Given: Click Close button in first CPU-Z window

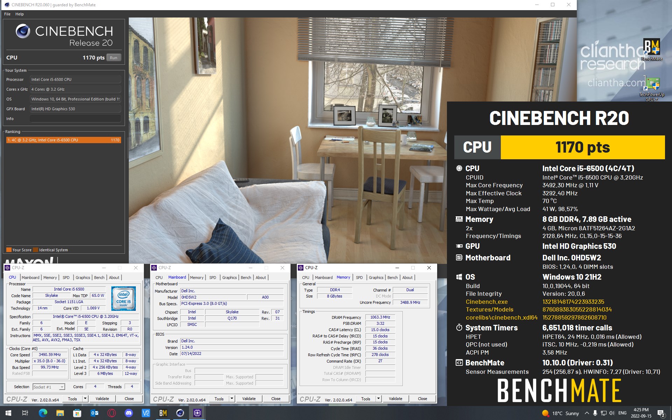Looking at the screenshot, I should click(129, 399).
